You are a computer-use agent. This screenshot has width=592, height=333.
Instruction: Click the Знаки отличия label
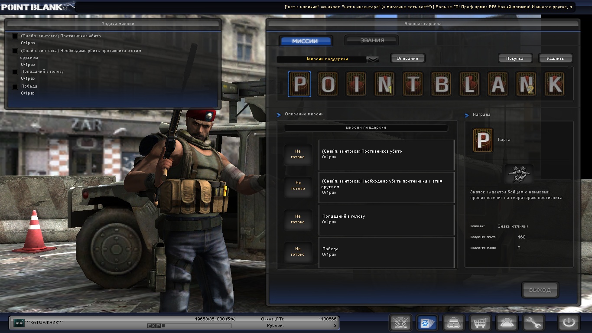513,226
